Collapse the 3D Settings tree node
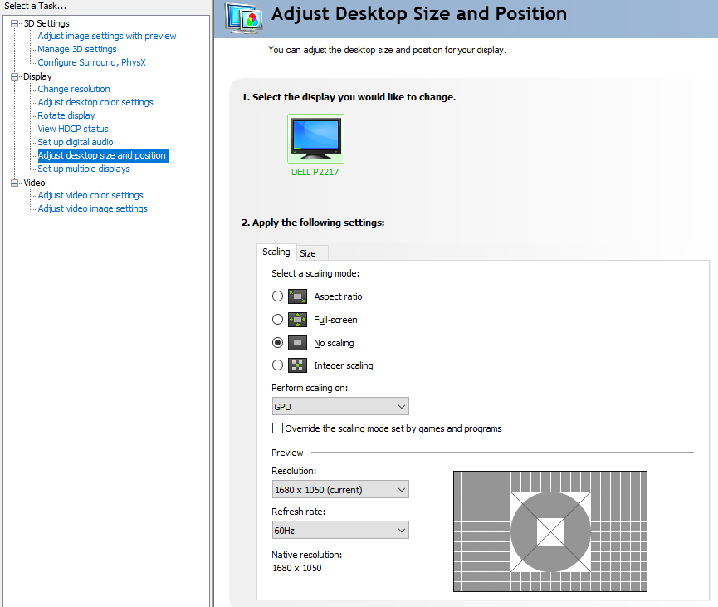 15,23
